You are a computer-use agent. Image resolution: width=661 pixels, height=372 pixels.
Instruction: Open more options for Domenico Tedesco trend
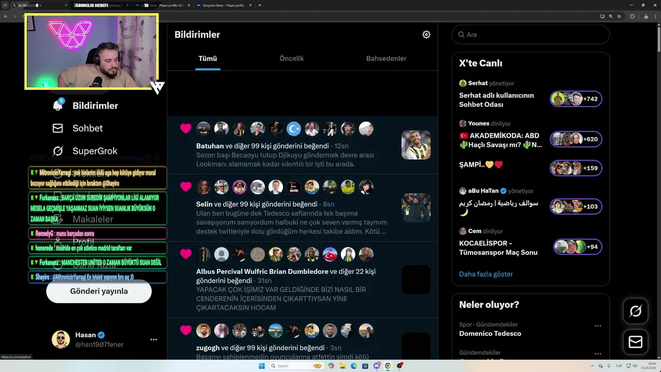597,326
